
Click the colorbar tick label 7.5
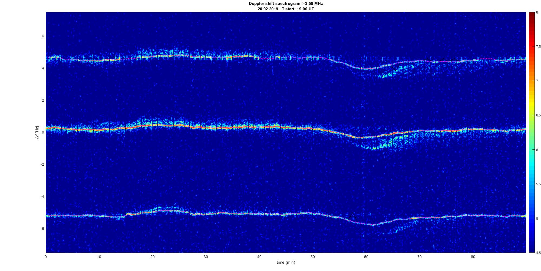(x=538, y=47)
